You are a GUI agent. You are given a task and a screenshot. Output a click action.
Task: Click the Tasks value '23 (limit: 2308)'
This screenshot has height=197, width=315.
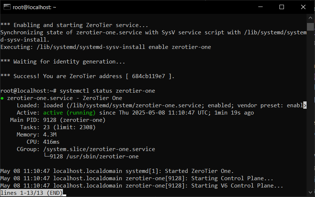[x=69, y=127]
